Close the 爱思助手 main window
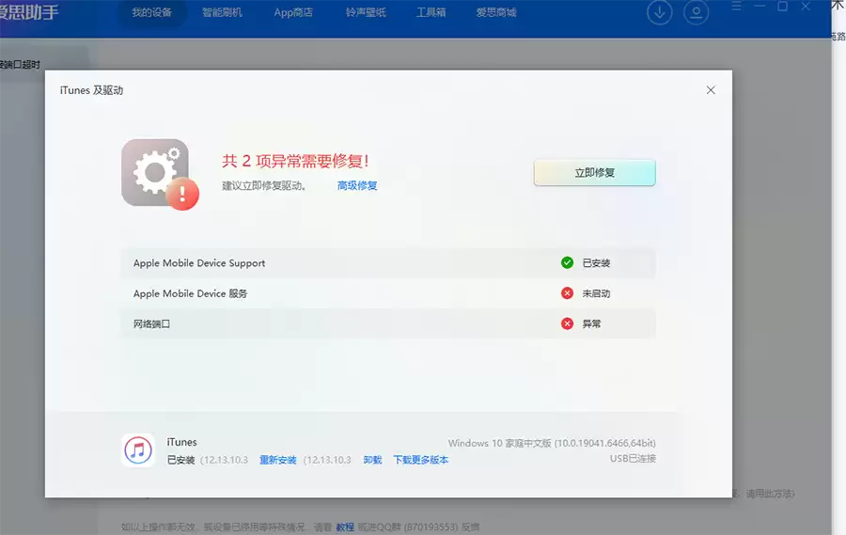 (806, 7)
